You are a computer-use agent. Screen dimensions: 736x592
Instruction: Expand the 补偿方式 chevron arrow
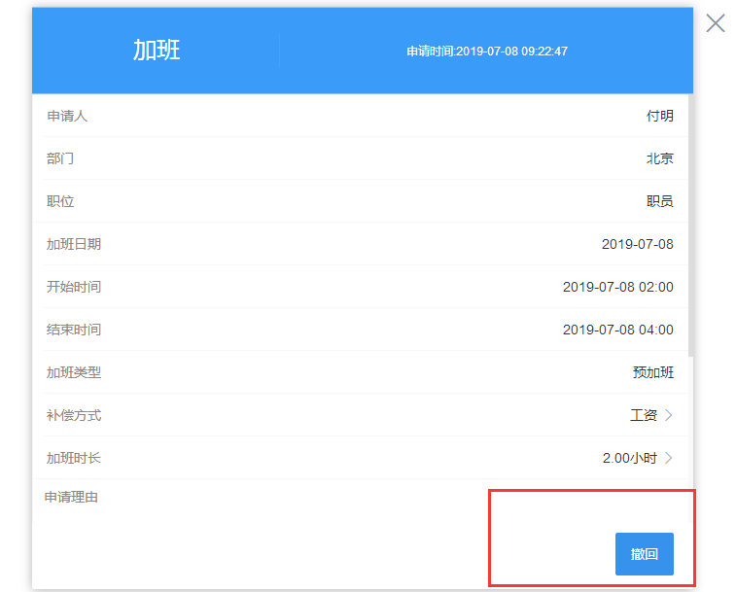pos(669,415)
